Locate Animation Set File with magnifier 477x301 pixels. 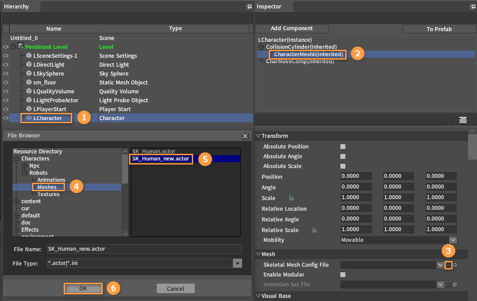click(455, 285)
